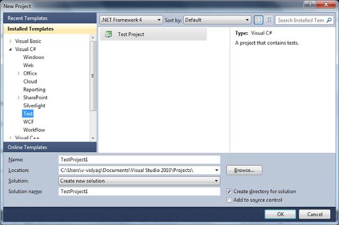
Task: Select the Cloud template category
Action: pyautogui.click(x=30, y=81)
